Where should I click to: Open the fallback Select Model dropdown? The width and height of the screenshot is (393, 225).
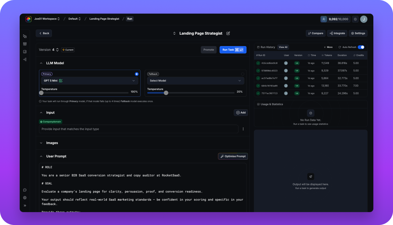point(195,81)
